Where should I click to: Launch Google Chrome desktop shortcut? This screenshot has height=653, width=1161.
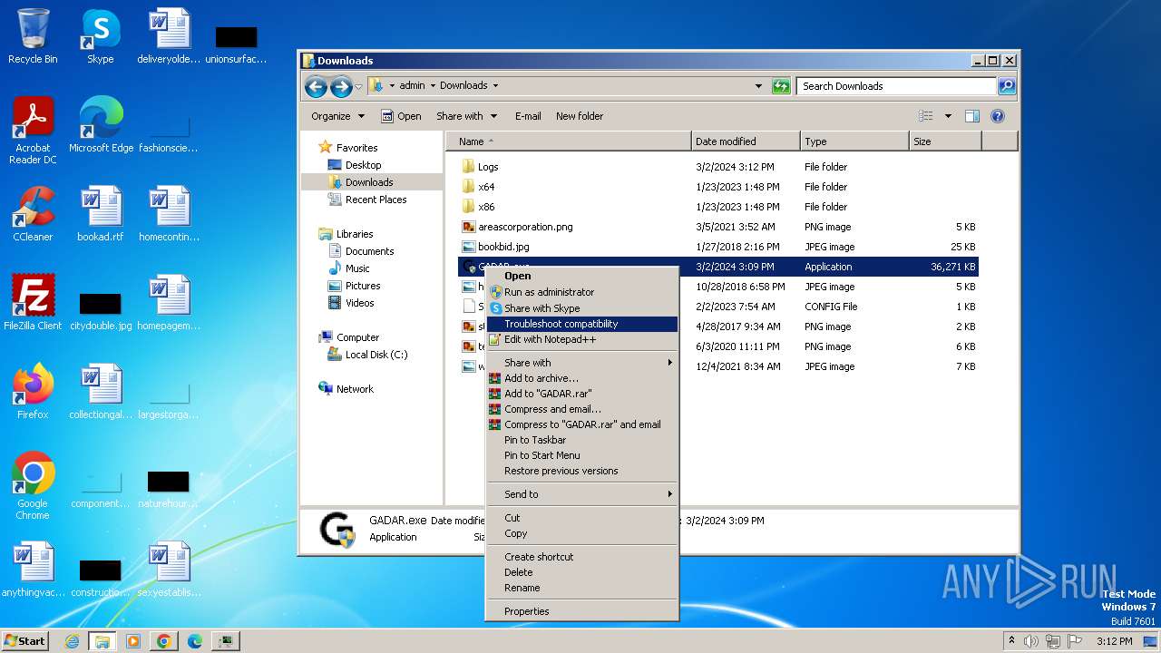(33, 487)
